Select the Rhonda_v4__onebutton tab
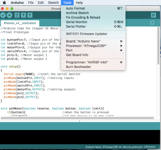 point(20,23)
